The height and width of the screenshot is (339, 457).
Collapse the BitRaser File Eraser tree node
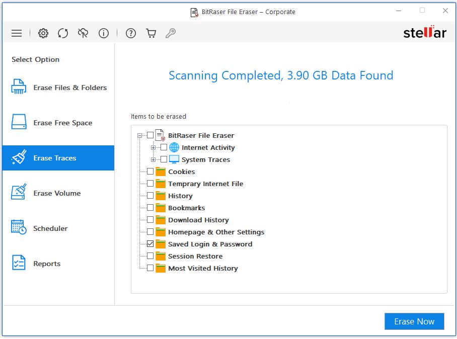tap(139, 135)
